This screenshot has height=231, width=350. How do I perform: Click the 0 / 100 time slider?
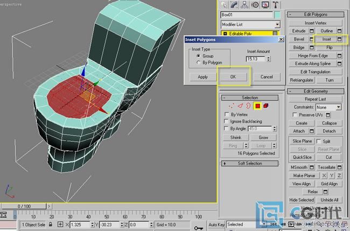[x=24, y=206]
